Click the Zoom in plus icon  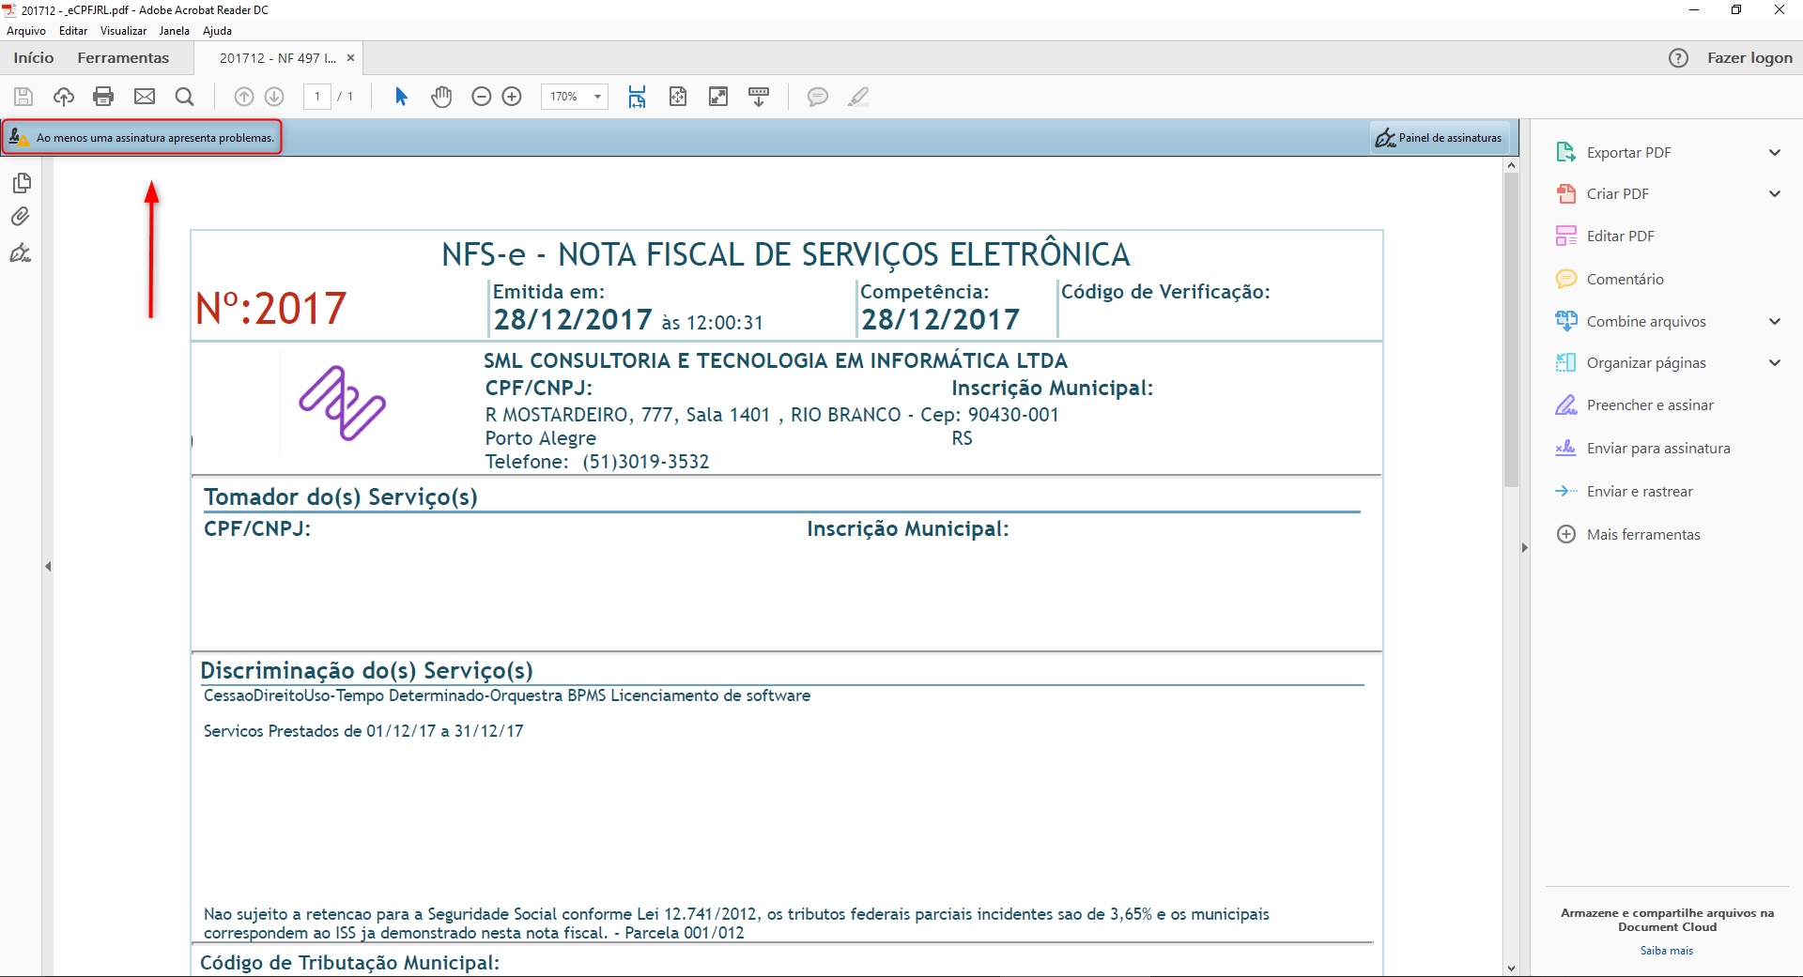coord(512,97)
